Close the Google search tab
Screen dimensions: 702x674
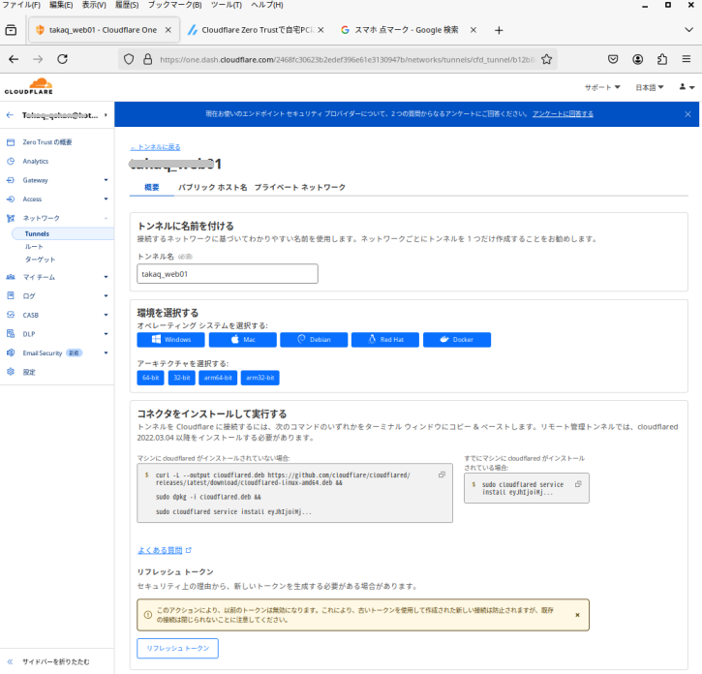[x=473, y=30]
